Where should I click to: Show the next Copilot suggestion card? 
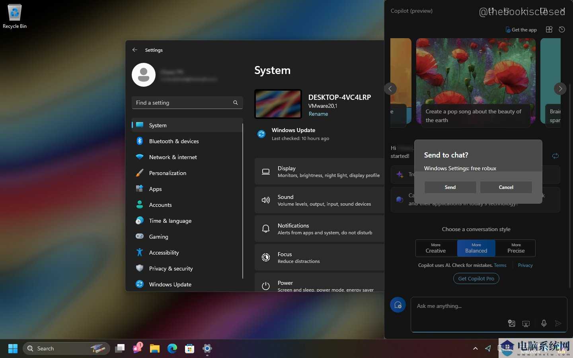[560, 89]
